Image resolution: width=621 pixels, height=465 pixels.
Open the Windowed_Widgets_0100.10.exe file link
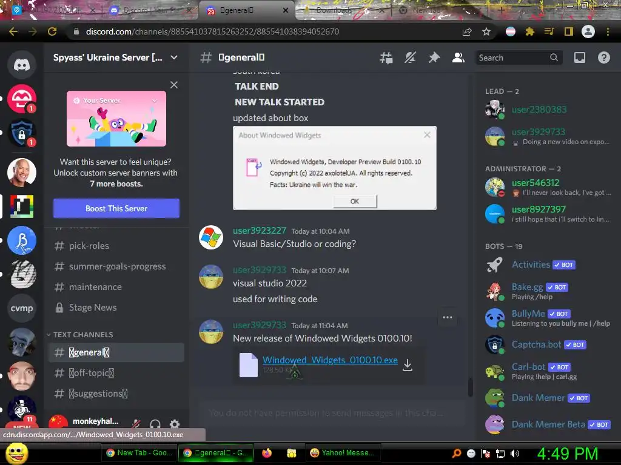(331, 360)
